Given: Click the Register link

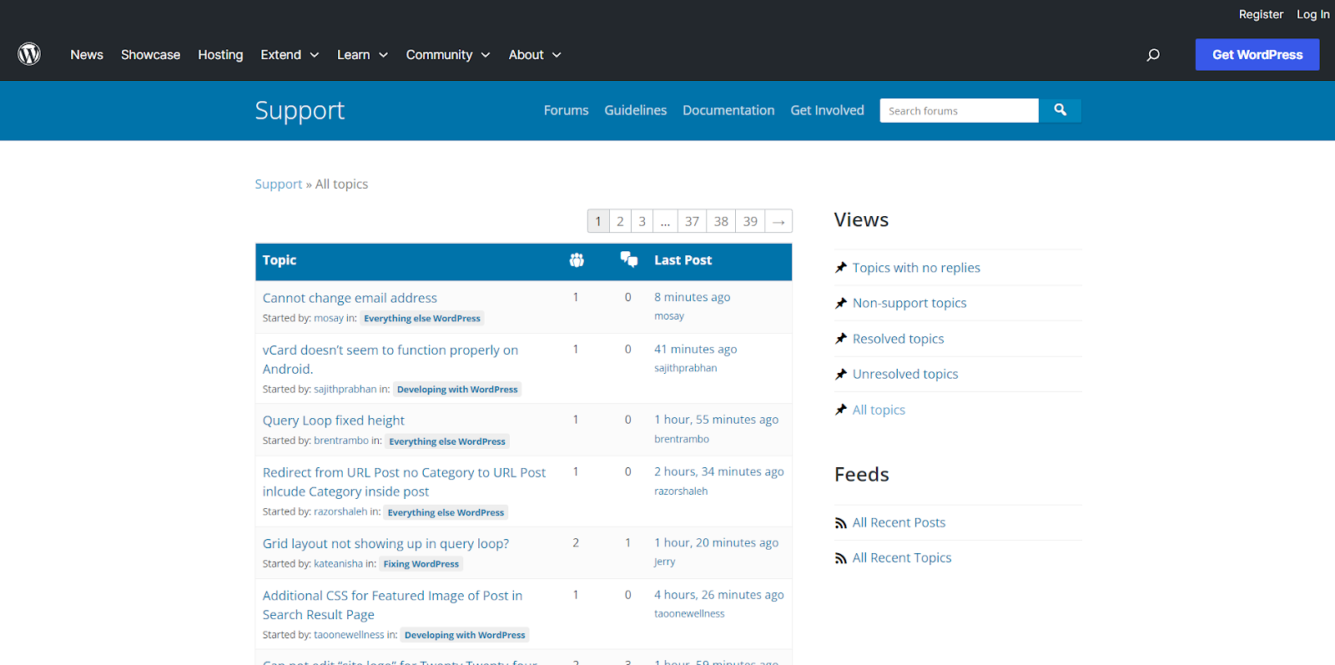Looking at the screenshot, I should click(x=1261, y=14).
